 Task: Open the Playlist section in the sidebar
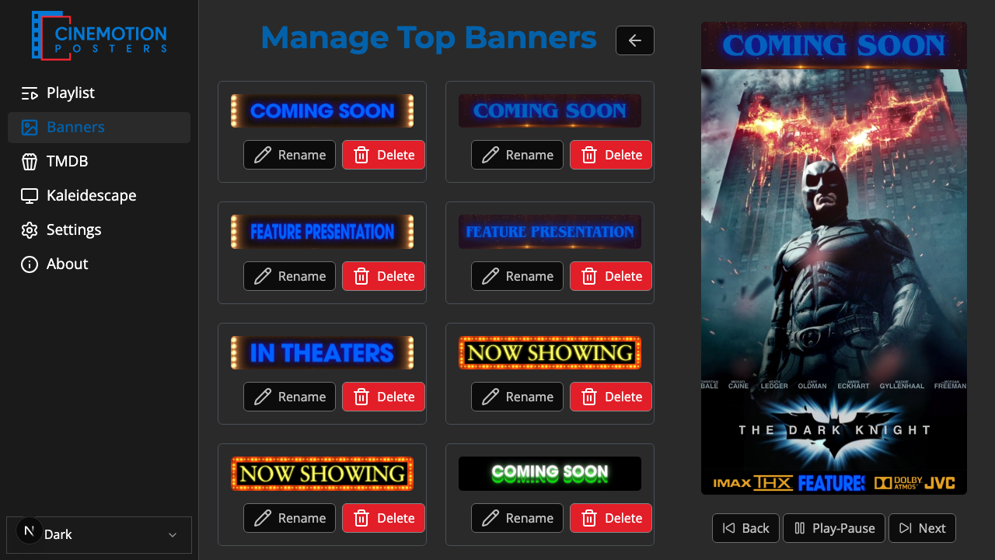click(99, 93)
